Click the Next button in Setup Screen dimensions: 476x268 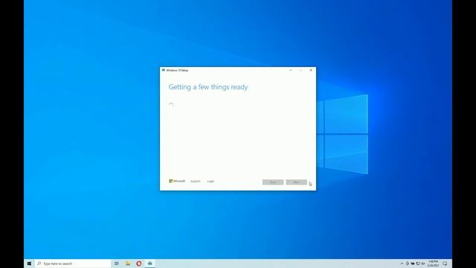pos(296,182)
